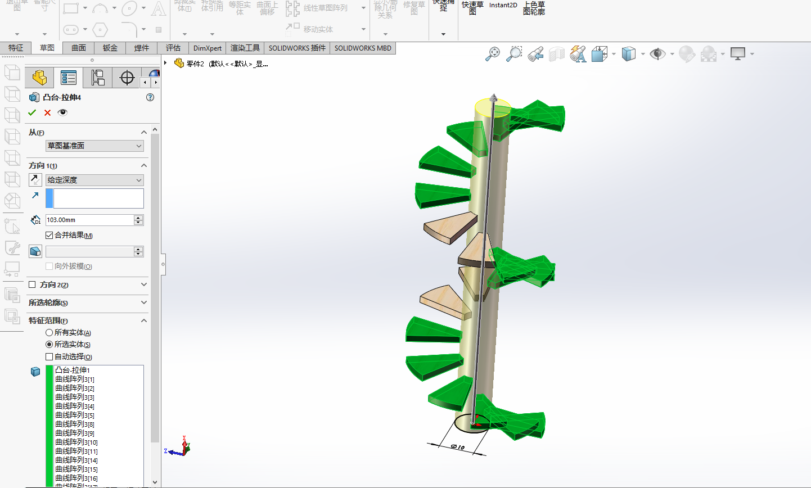Select the Zoom to Area tool
The image size is (811, 488).
pos(513,54)
